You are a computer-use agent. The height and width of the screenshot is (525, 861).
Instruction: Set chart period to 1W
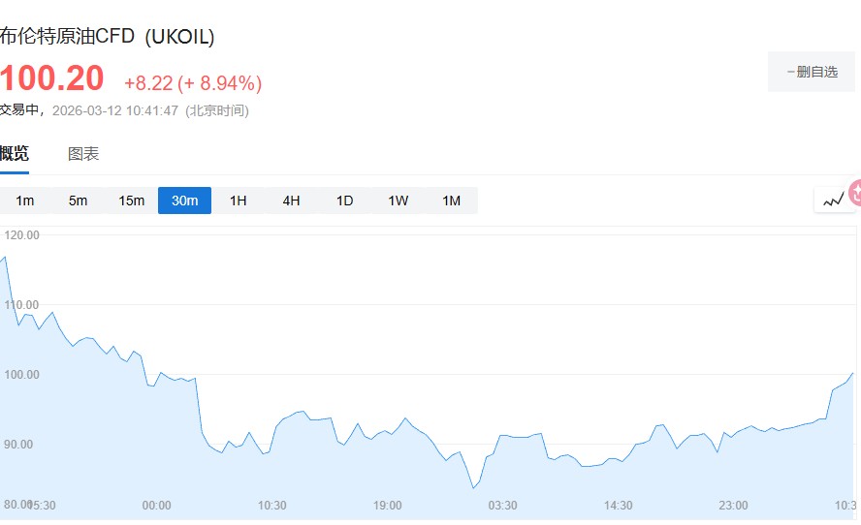point(398,201)
